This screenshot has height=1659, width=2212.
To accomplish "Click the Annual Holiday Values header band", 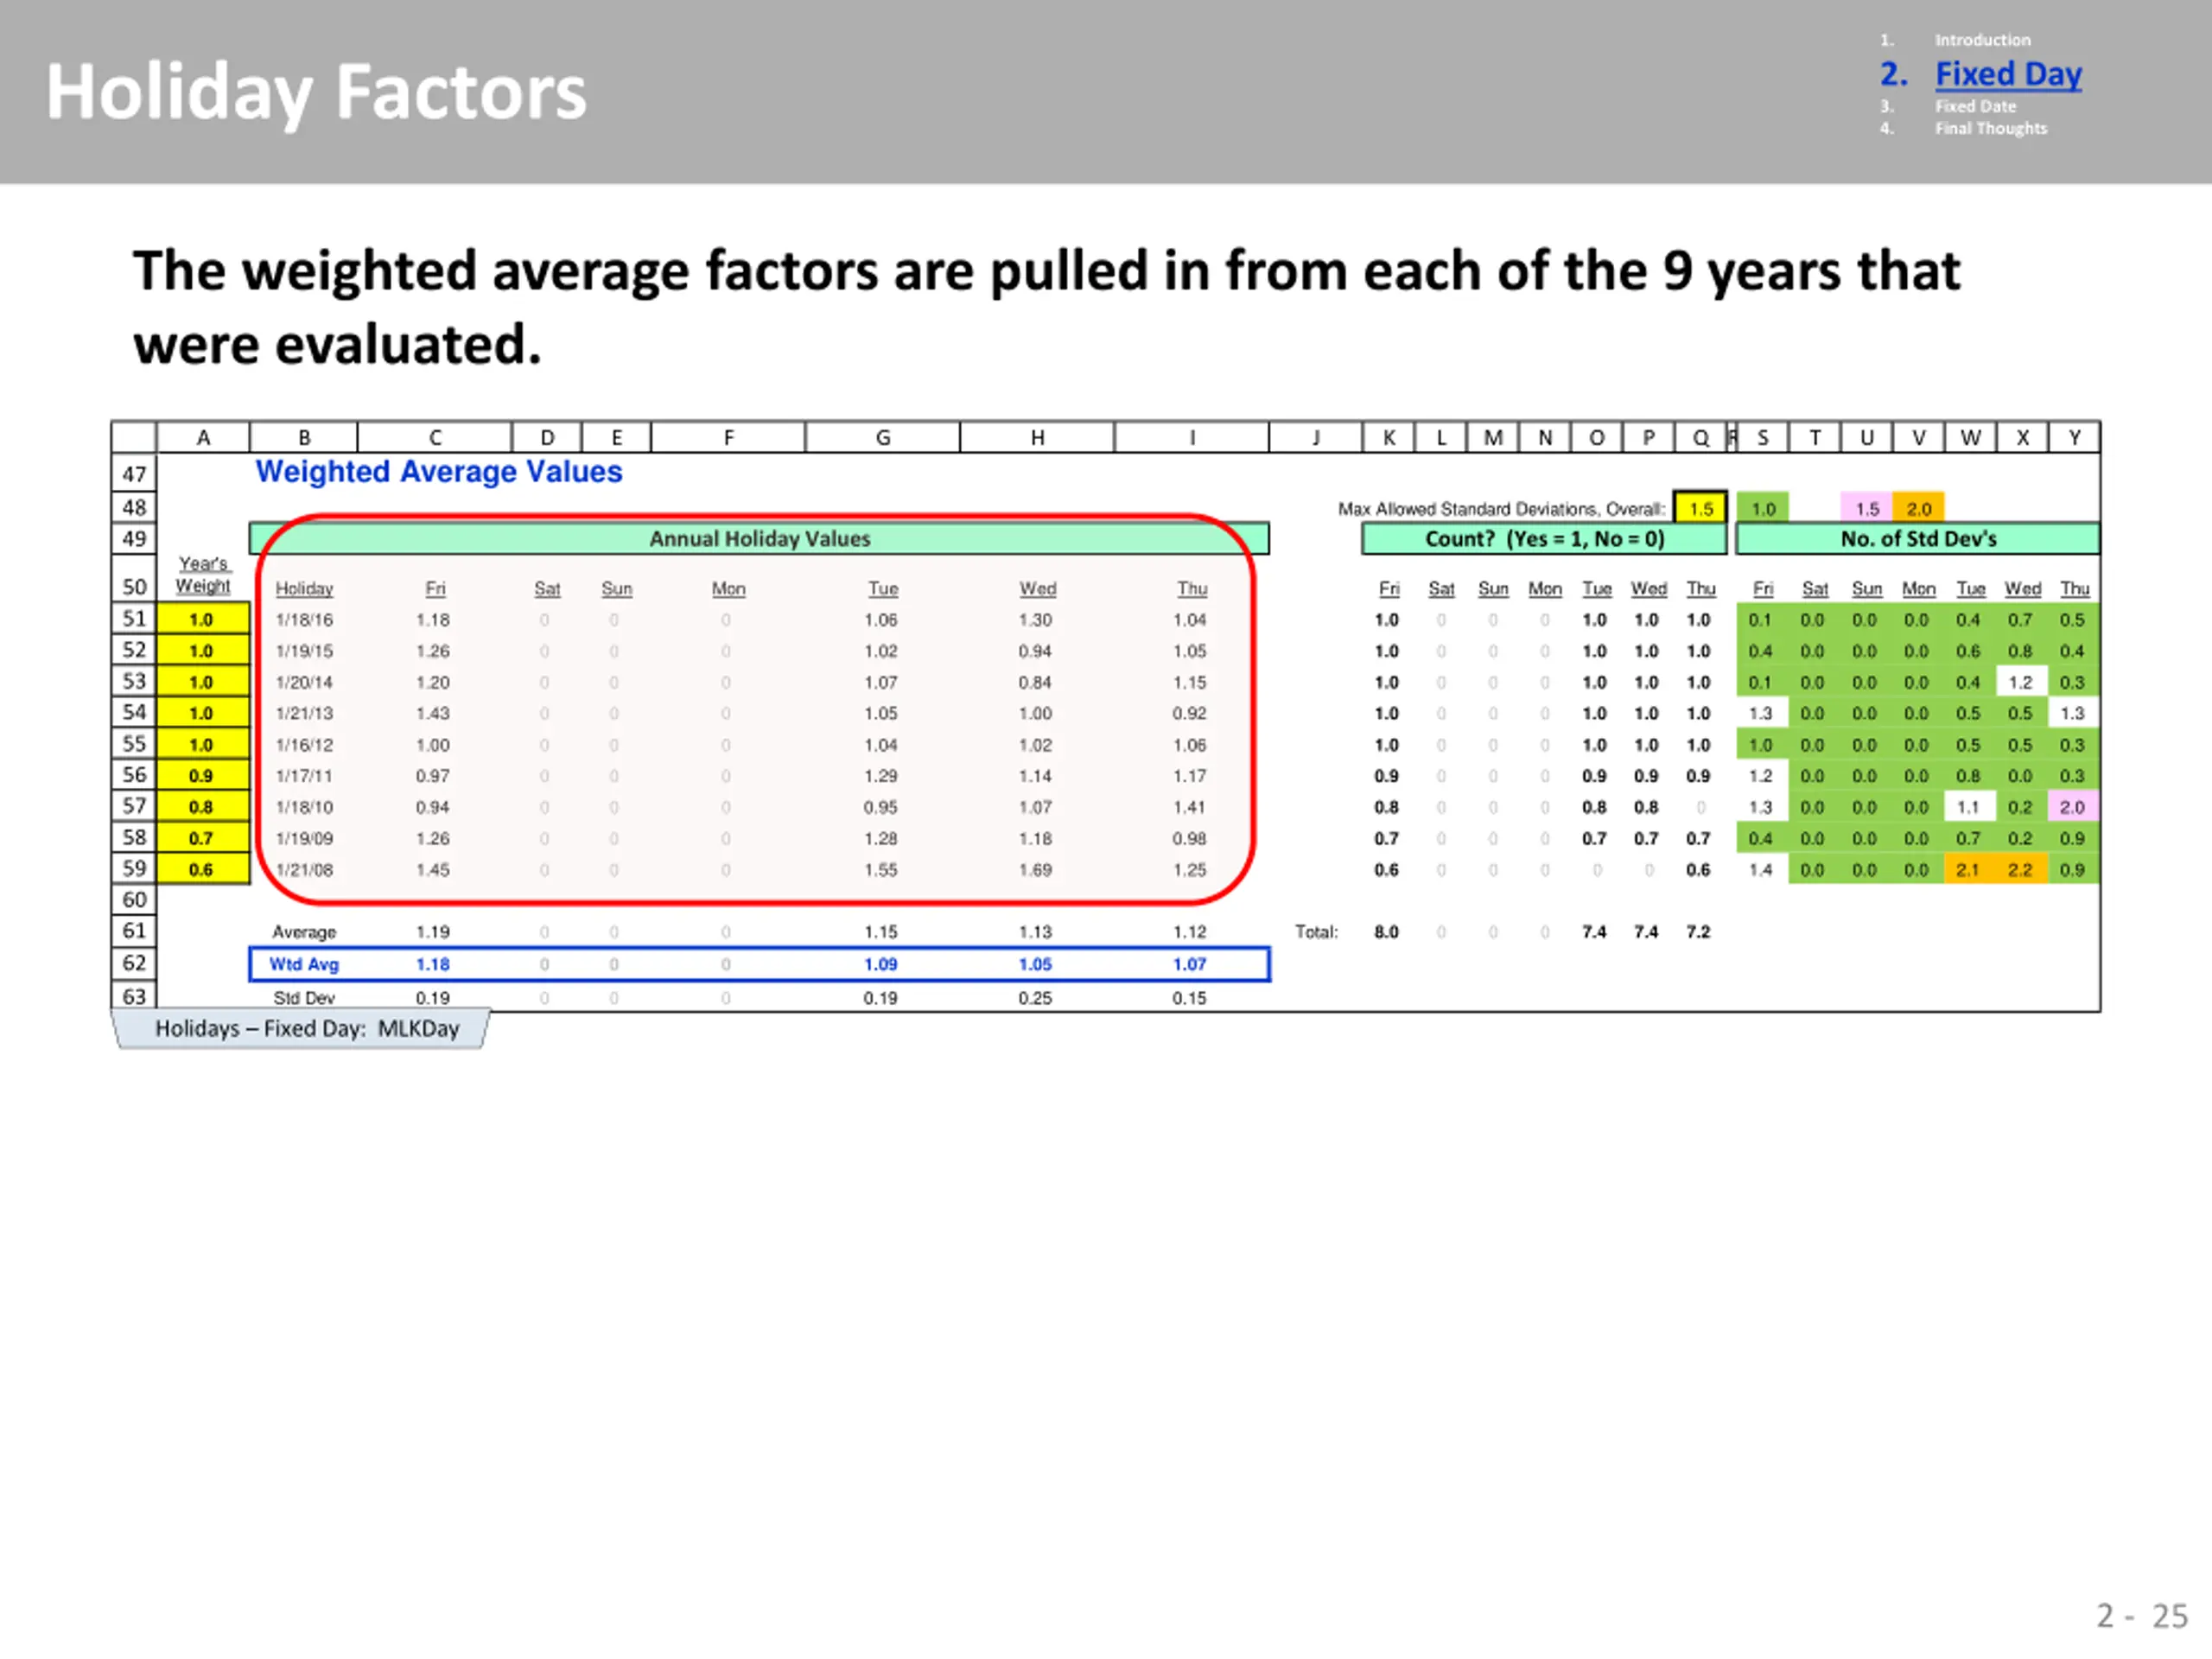I will 759,538.
